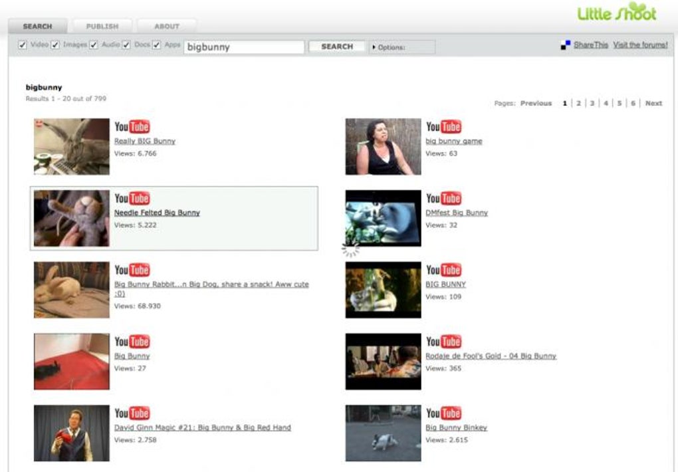This screenshot has width=678, height=472.
Task: Open the PUBLISH tab
Action: (102, 27)
